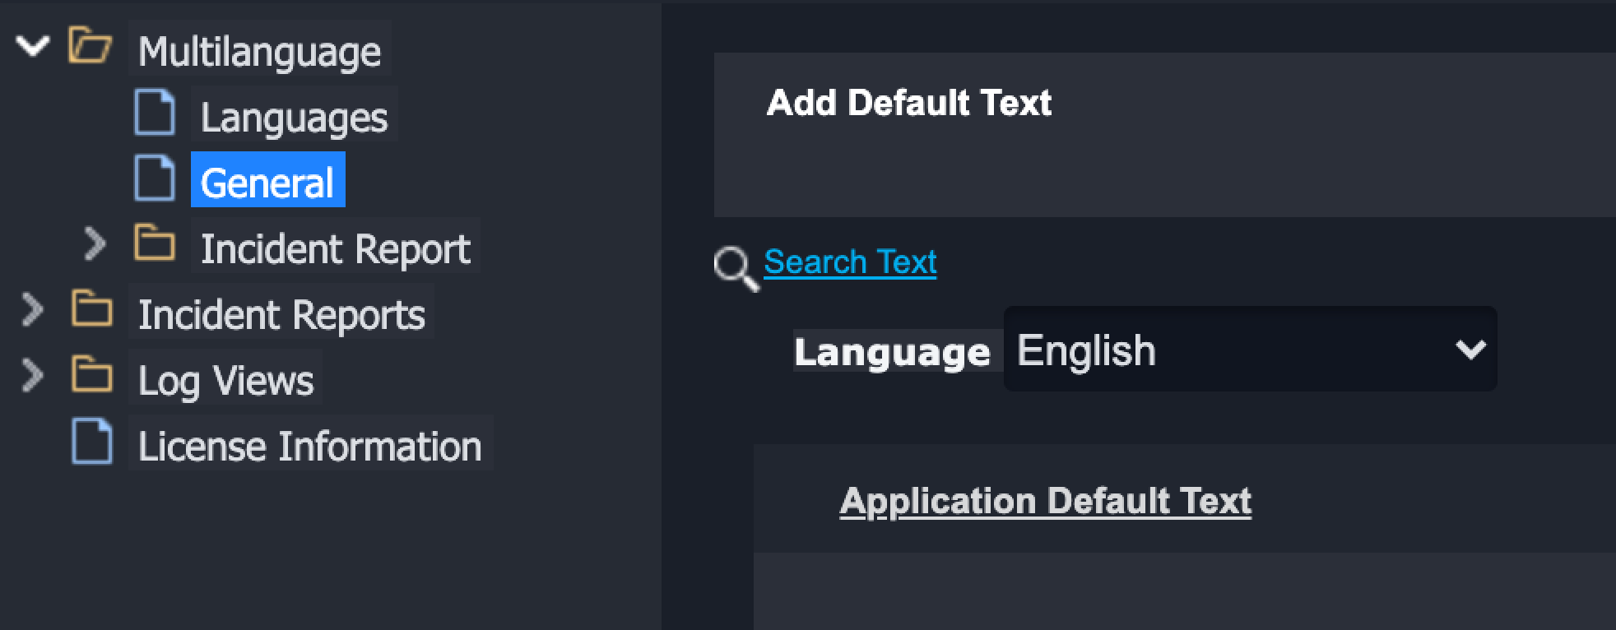Open the Search Text link
1616x630 pixels.
[x=850, y=262]
